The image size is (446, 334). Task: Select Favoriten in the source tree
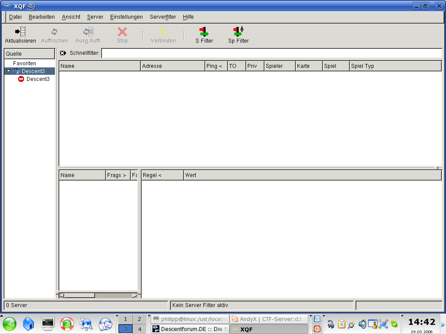24,63
